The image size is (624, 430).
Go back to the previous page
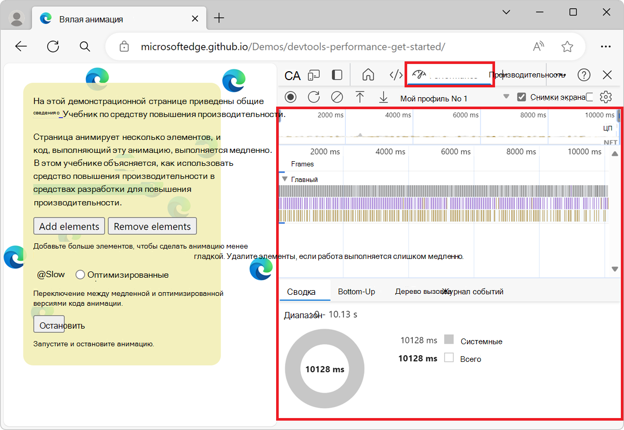[x=21, y=46]
